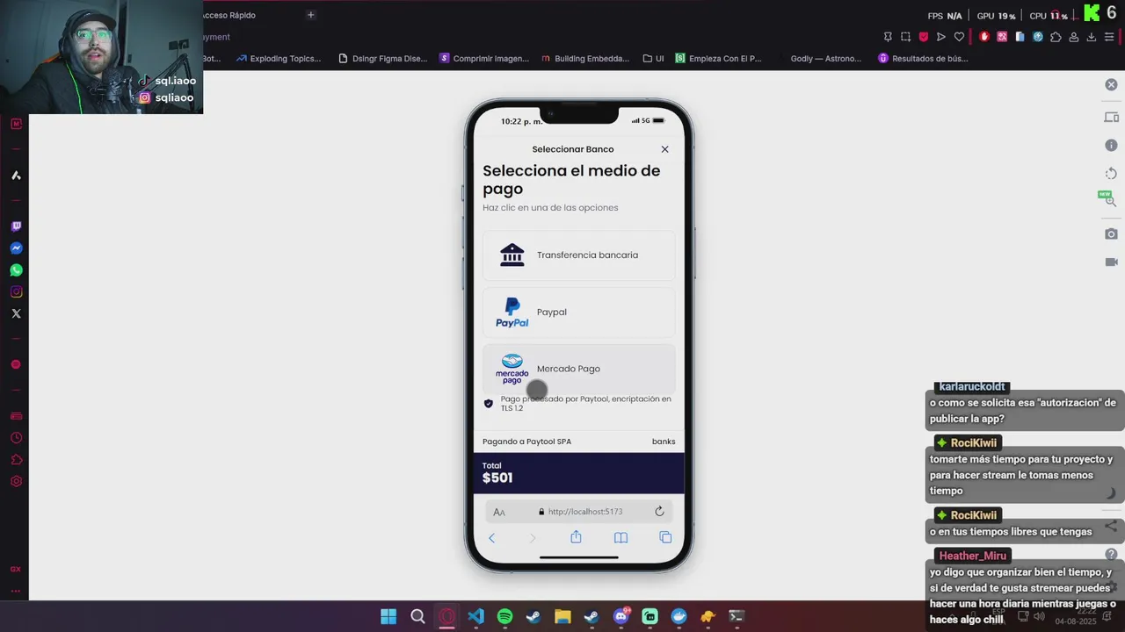Click the info icon in emulator panel
Screen dimensions: 1125x632
(x=1111, y=146)
